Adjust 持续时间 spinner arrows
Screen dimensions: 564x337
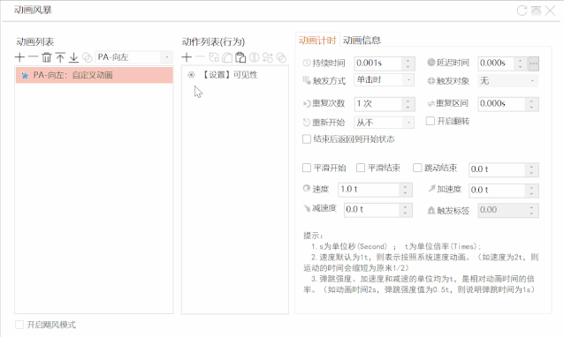[x=408, y=64]
